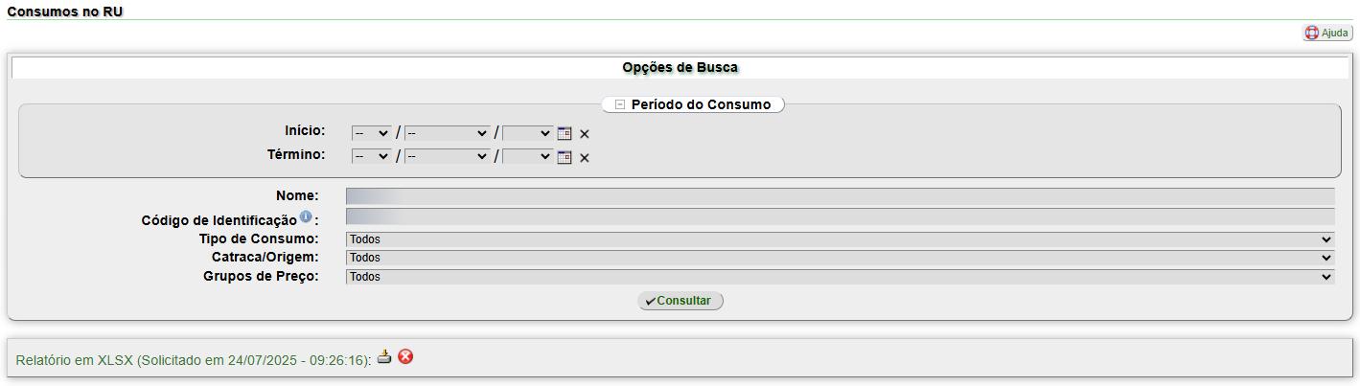Open the Início day dropdown
Image resolution: width=1360 pixels, height=386 pixels.
[x=371, y=133]
